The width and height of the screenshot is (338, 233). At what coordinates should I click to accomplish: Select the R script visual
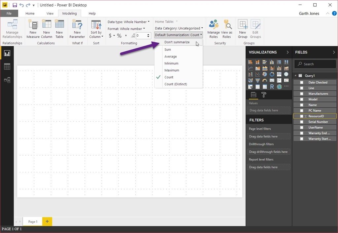click(x=272, y=87)
